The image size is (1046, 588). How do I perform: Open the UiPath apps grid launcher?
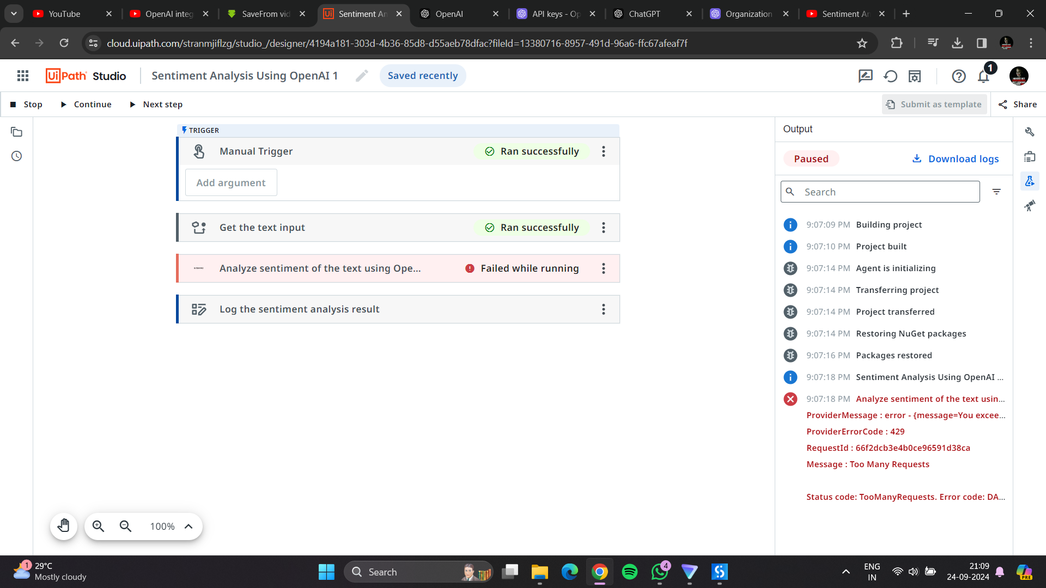[x=23, y=76]
